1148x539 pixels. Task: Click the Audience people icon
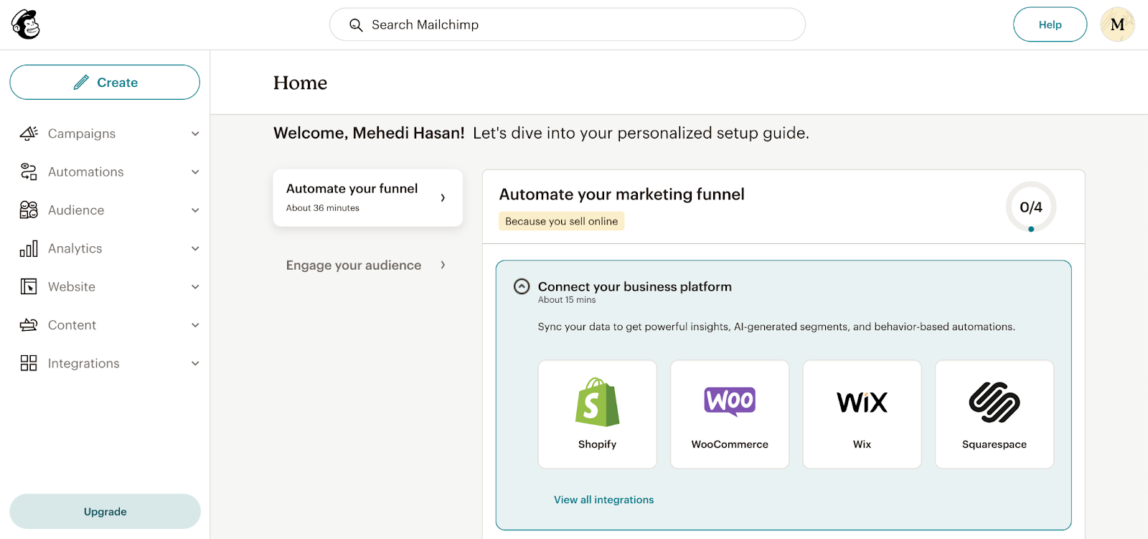coord(29,210)
